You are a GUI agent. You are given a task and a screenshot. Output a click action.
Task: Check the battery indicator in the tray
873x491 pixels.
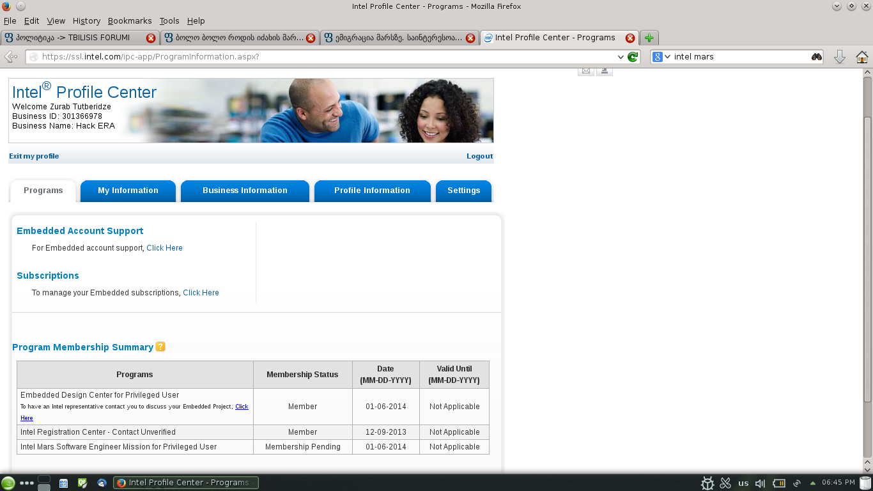779,483
